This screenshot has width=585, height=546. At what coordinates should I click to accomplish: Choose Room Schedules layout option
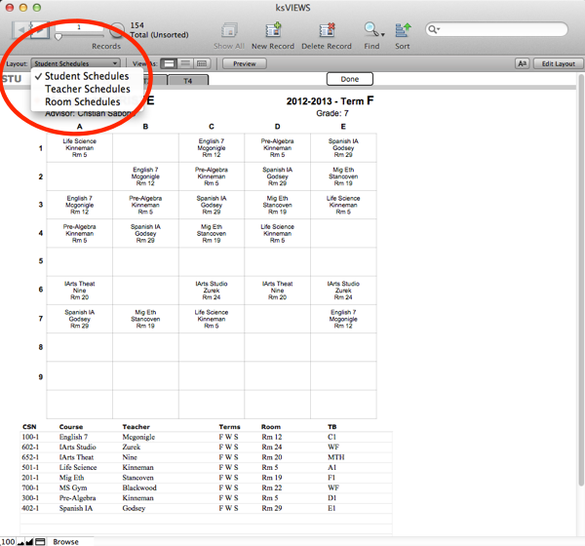coord(83,101)
